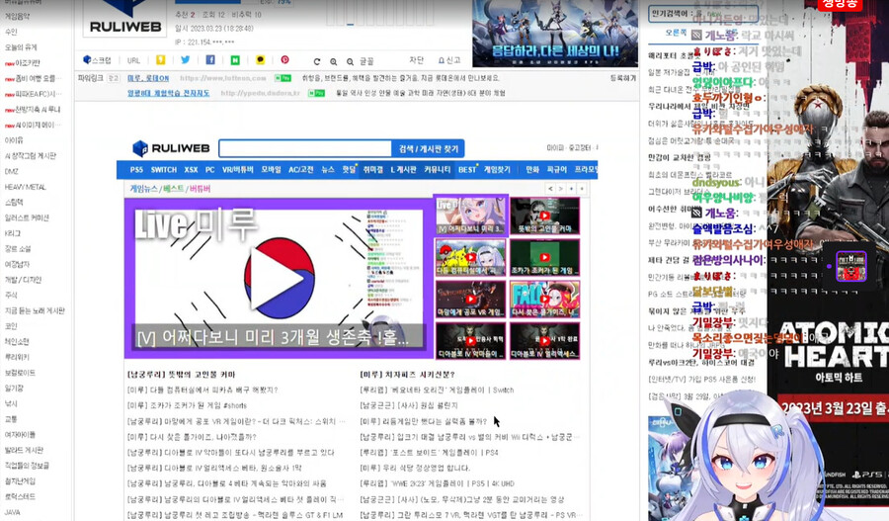889x521 pixels.
Task: Open 아이유 board in left sidebar
Action: point(14,140)
